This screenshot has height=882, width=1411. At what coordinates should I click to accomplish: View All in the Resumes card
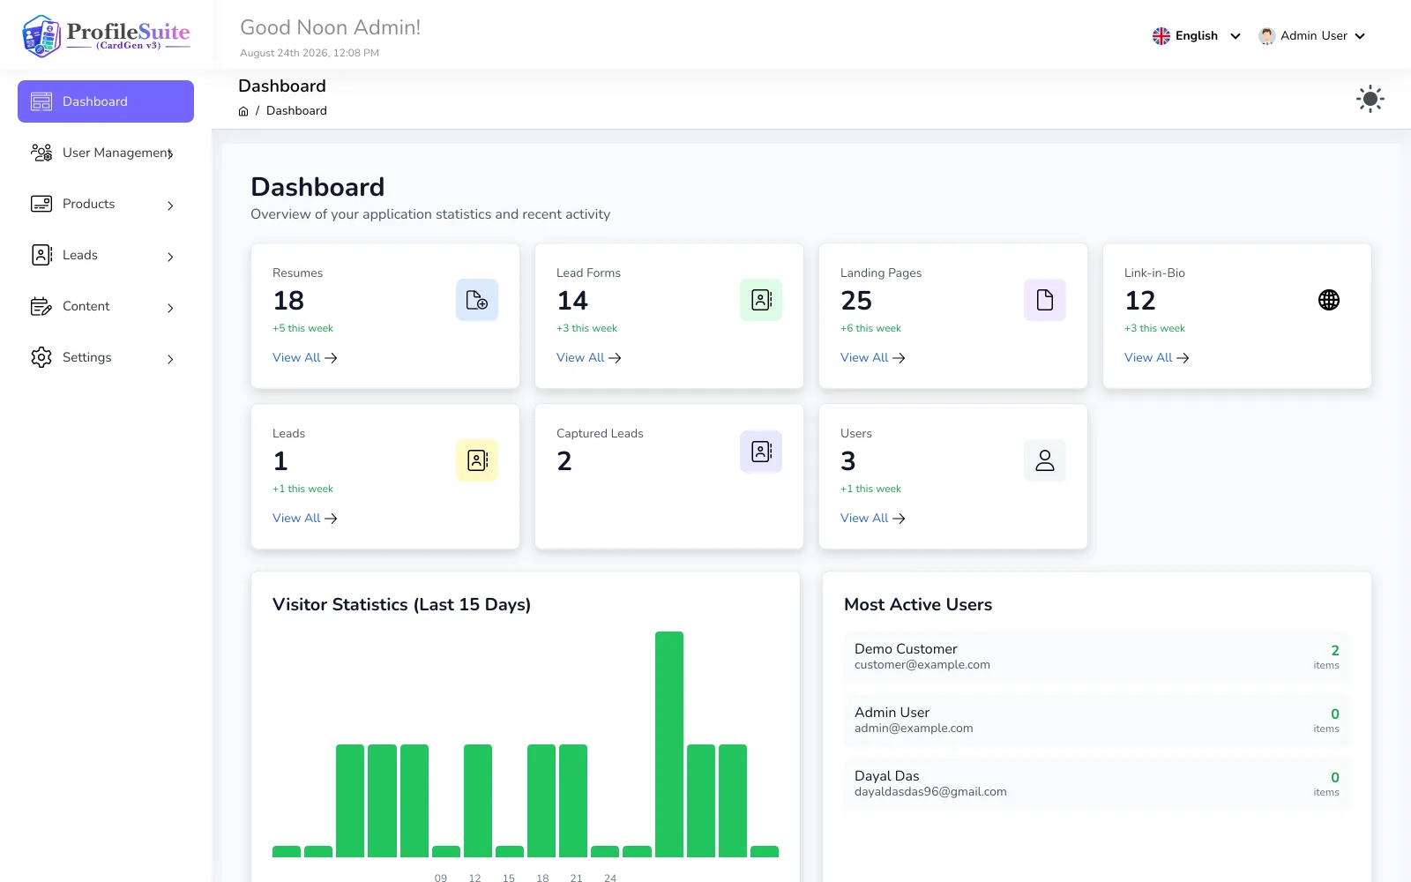[305, 357]
